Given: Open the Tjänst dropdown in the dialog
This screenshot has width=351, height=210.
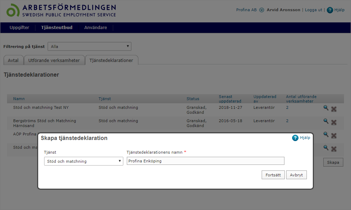Looking at the screenshot, I should (x=83, y=161).
